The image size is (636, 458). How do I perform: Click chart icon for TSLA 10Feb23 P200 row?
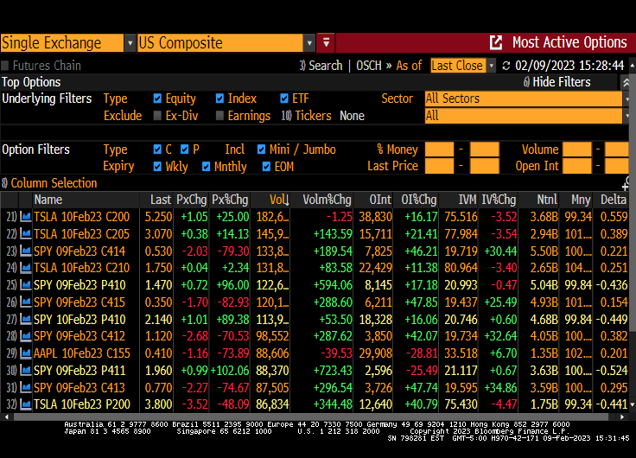coord(26,404)
